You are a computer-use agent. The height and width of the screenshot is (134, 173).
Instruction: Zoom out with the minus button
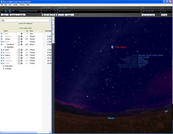(x=162, y=15)
